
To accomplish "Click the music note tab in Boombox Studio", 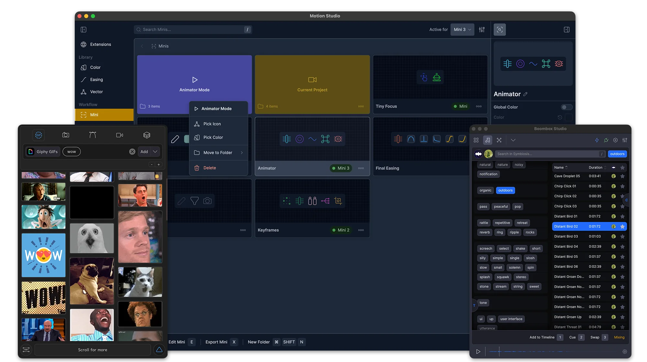I will coord(488,140).
